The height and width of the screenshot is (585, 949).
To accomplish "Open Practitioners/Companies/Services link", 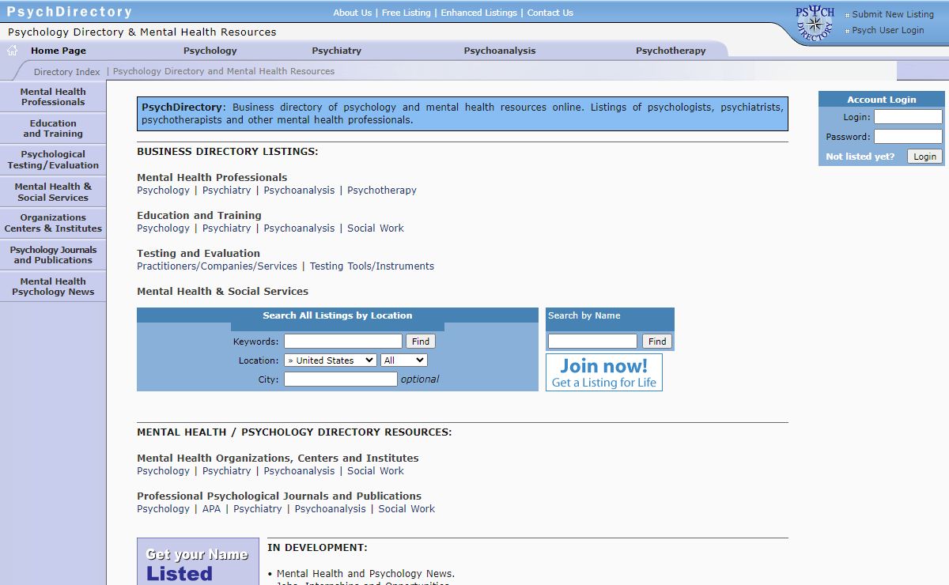I will click(217, 266).
